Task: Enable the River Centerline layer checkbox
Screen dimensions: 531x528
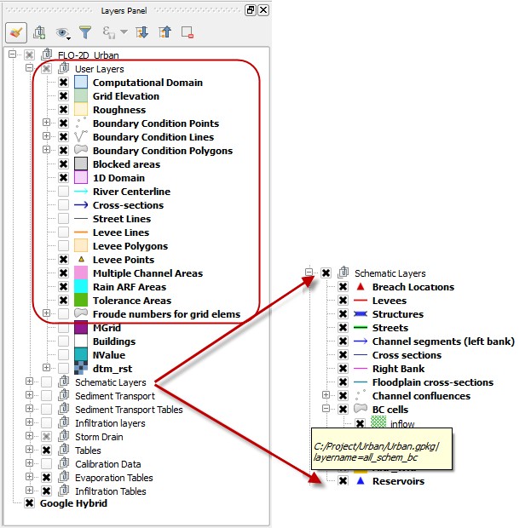Action: 64,192
